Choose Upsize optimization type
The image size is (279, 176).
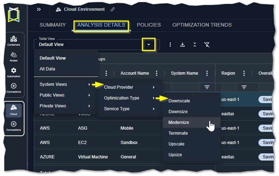192,155
